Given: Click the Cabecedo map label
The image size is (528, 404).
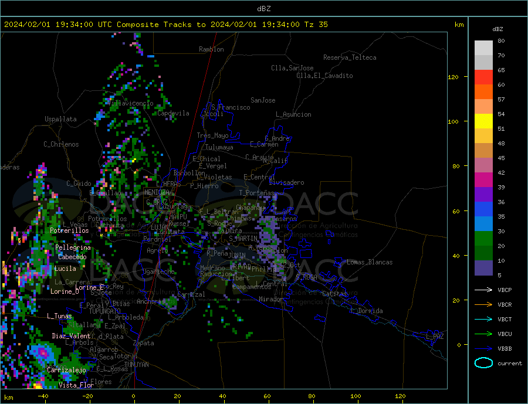Looking at the screenshot, I should pos(72,257).
